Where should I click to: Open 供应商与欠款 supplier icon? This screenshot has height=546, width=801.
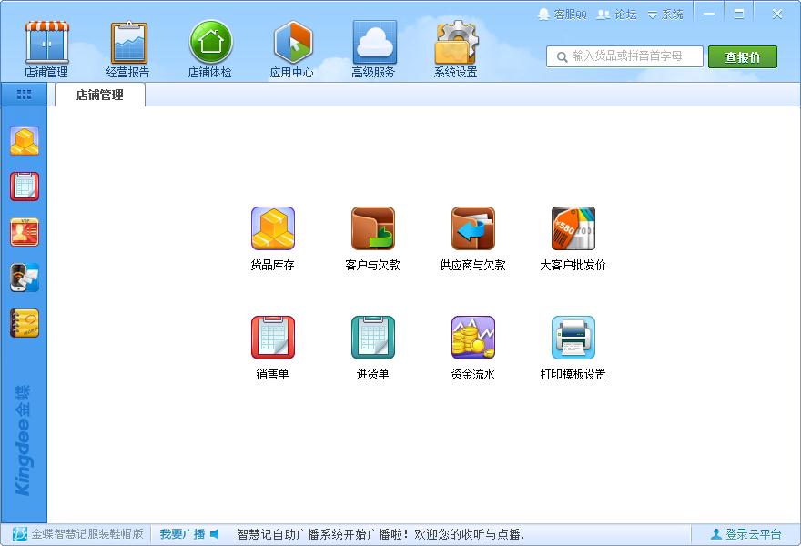472,229
